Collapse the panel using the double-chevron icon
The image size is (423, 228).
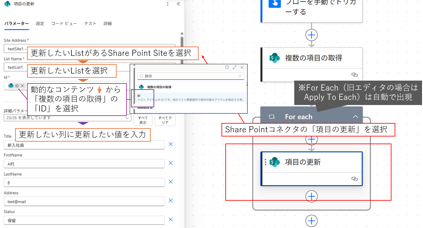click(178, 4)
